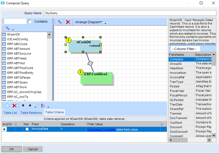Click the And/Or column header
Screen dimensions: 219x154
point(8,124)
